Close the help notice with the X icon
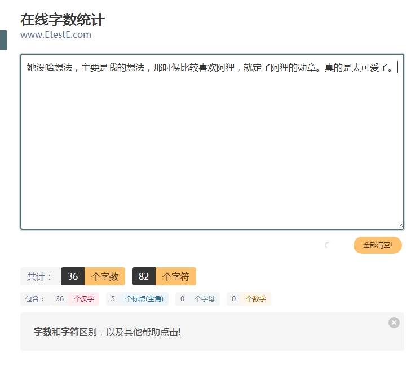This screenshot has height=365, width=415. pyautogui.click(x=394, y=323)
